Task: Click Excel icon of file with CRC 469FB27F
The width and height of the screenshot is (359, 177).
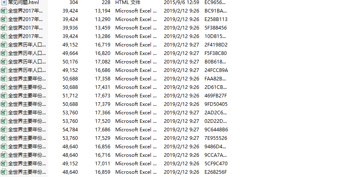Action: coord(4,96)
